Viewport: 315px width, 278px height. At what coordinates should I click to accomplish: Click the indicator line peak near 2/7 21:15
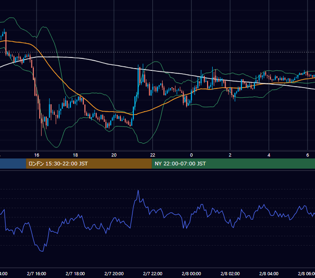tap(138, 190)
